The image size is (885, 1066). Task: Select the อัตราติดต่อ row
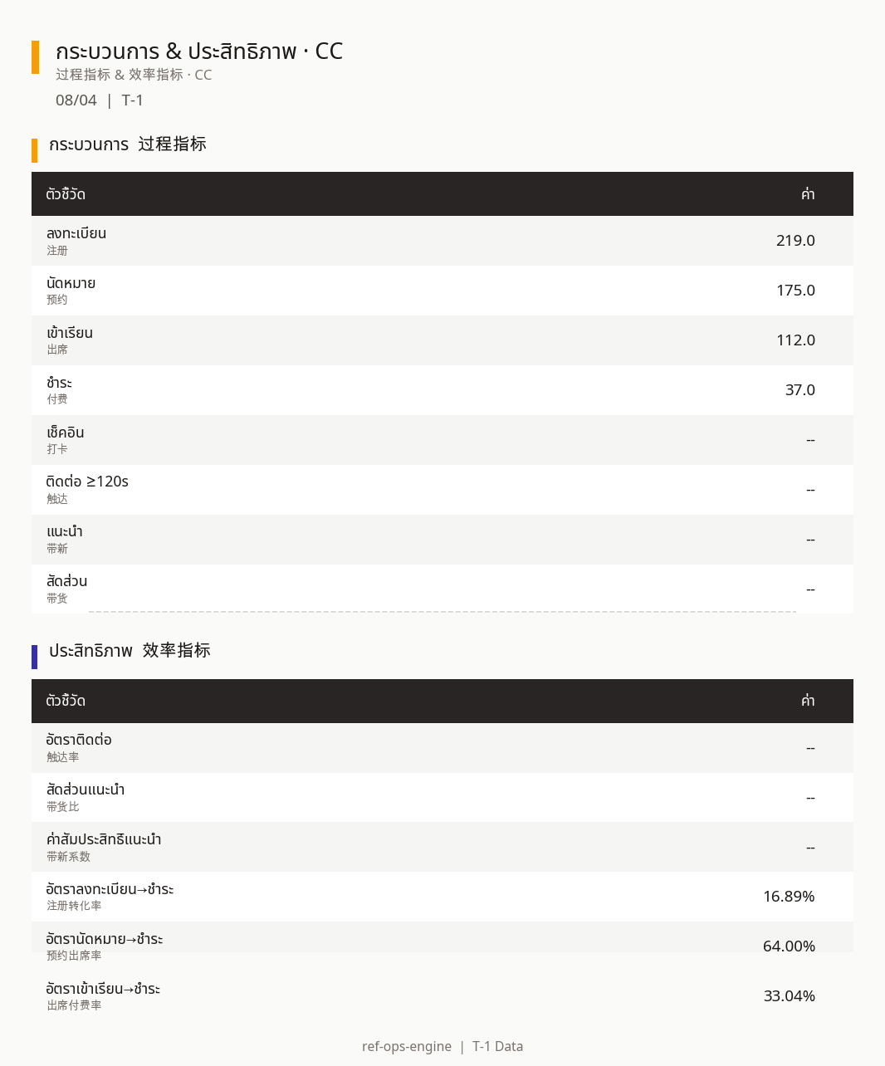pos(442,748)
